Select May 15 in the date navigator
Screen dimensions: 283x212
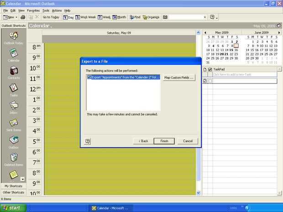click(231, 50)
